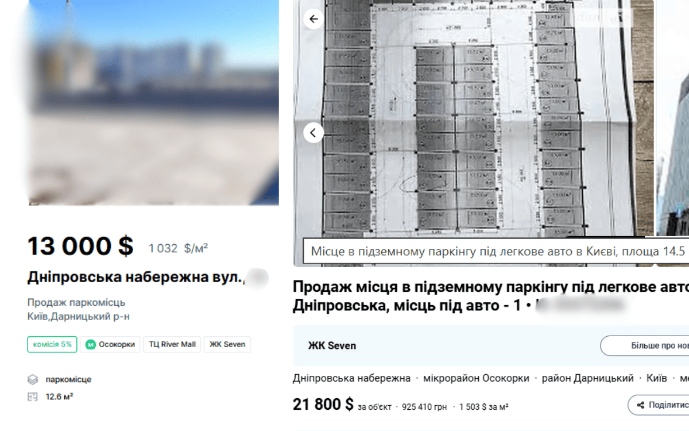689x431 pixels.
Task: Click the back arrow on the photo gallery
Action: (313, 19)
